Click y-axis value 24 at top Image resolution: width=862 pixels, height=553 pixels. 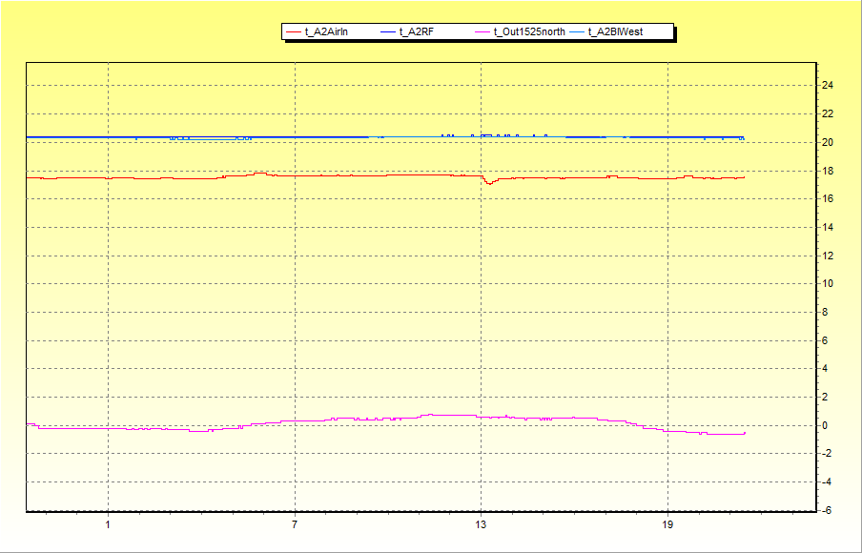pyautogui.click(x=828, y=86)
